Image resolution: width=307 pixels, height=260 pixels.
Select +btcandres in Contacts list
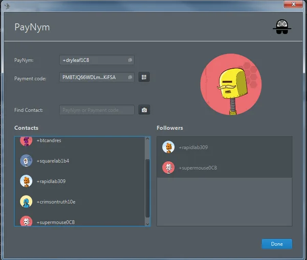pos(80,142)
